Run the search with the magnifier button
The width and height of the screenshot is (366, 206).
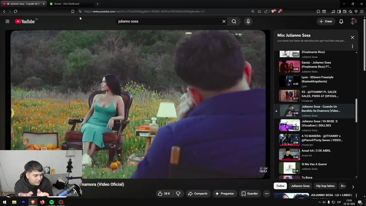click(x=234, y=21)
